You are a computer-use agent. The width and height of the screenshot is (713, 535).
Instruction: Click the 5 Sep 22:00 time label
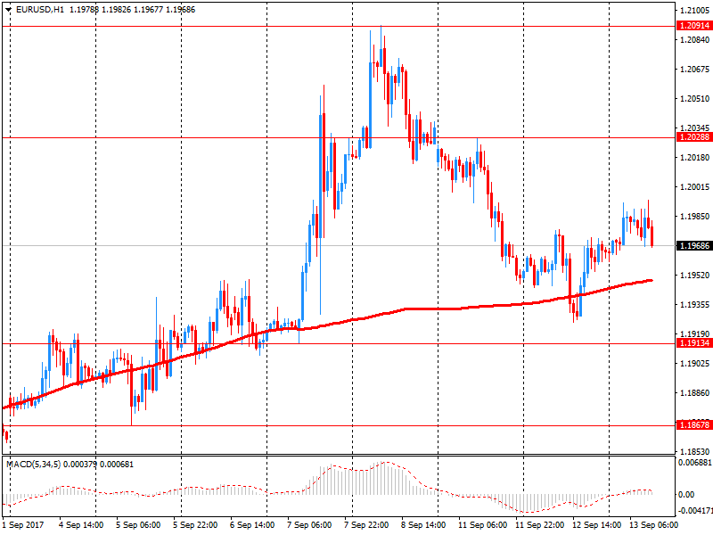[195, 525]
